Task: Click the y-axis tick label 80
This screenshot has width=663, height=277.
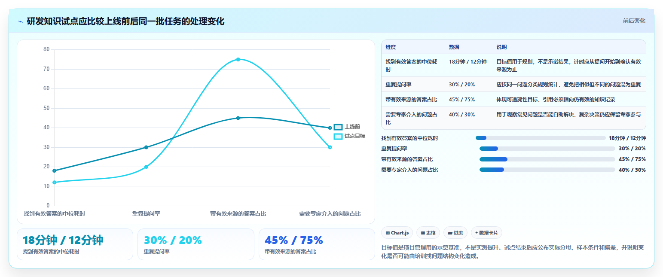Action: click(x=46, y=49)
